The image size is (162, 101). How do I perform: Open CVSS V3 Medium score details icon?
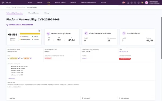point(19,58)
